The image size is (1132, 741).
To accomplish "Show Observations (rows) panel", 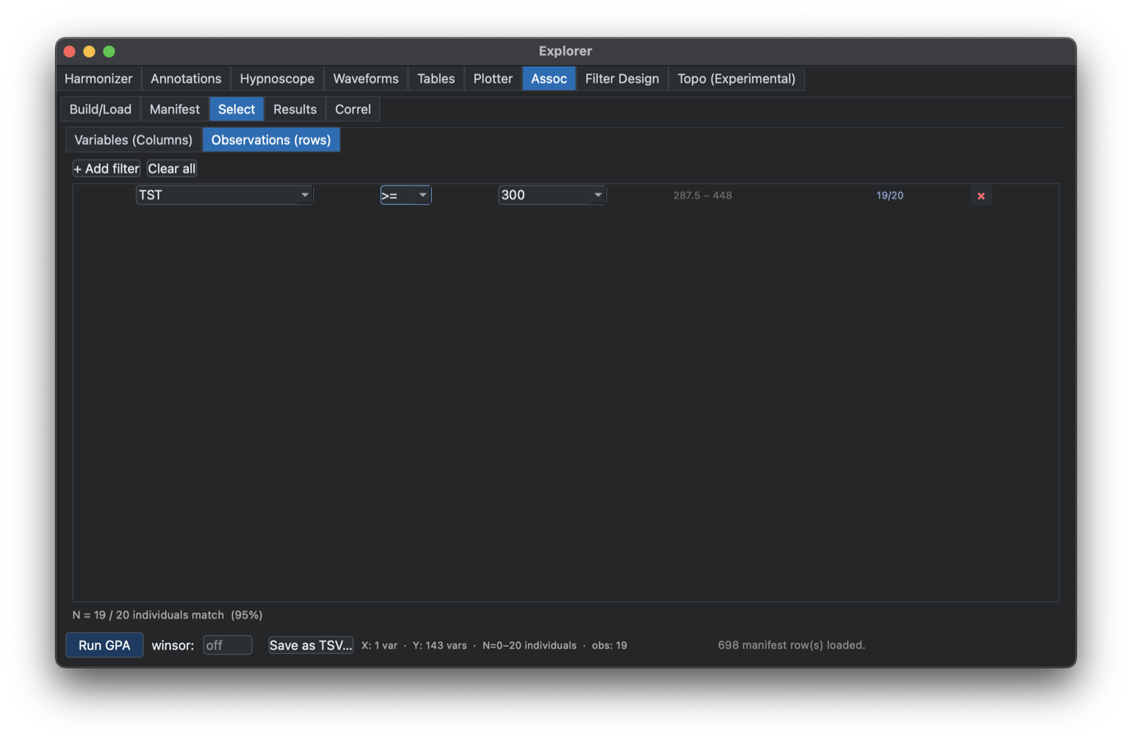I will pyautogui.click(x=271, y=140).
